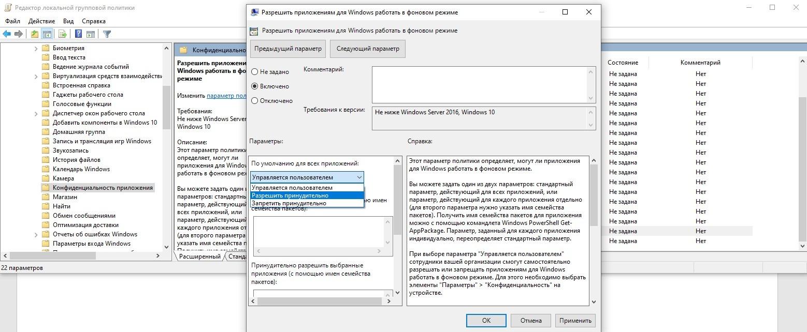Image resolution: width=807 pixels, height=332 pixels.
Task: Expand Виртуализация средств взаимодействия node
Action: tap(36, 76)
